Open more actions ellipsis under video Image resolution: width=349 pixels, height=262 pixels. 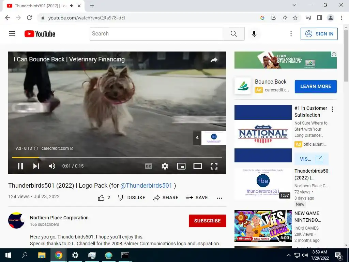219,198
